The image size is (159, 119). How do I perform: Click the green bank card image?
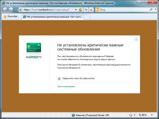[x=34, y=47]
